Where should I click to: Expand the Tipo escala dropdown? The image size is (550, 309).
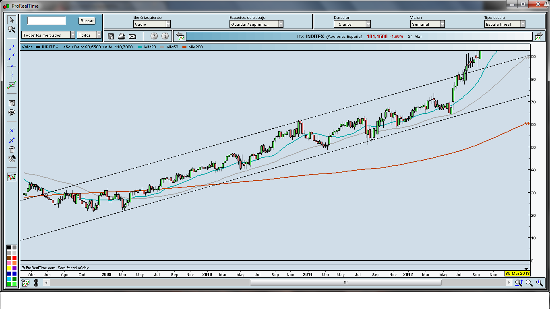523,24
